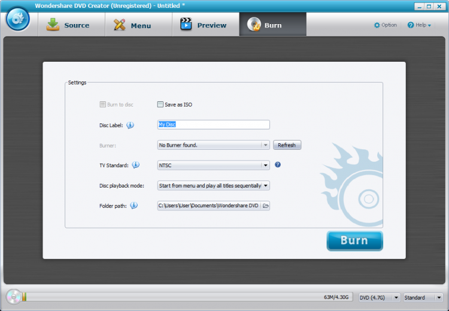
Task: Click the 63M/4.30G size text
Action: (x=336, y=297)
